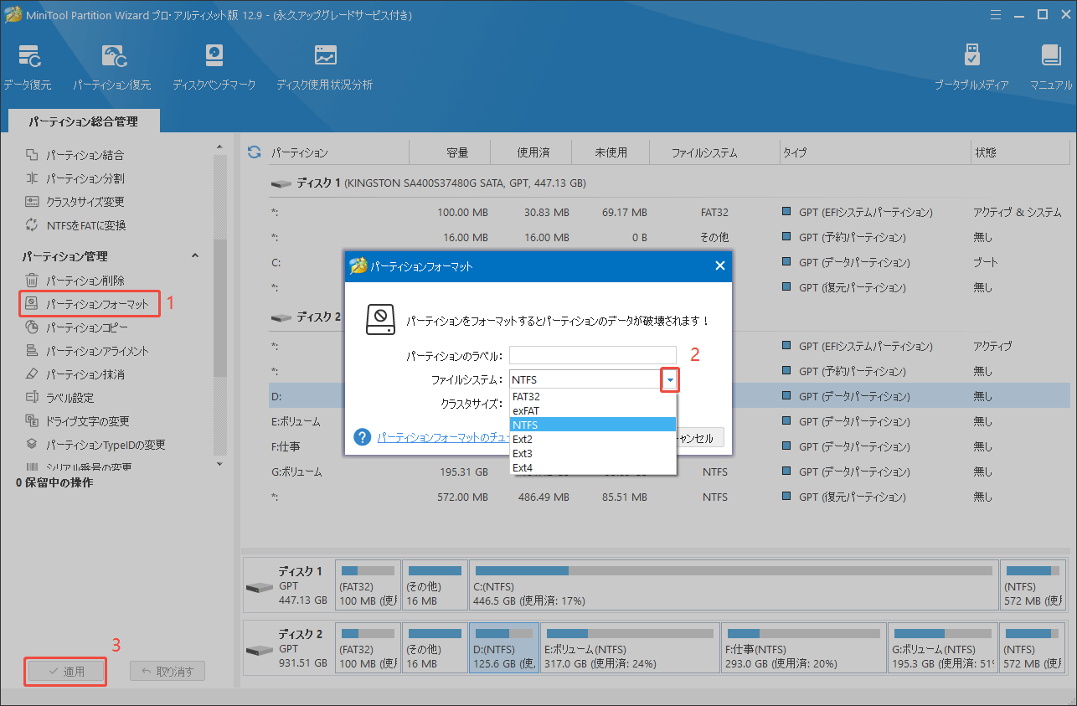Viewport: 1077px width, 706px height.
Task: Open the パーティション復元 tool
Action: 111,67
